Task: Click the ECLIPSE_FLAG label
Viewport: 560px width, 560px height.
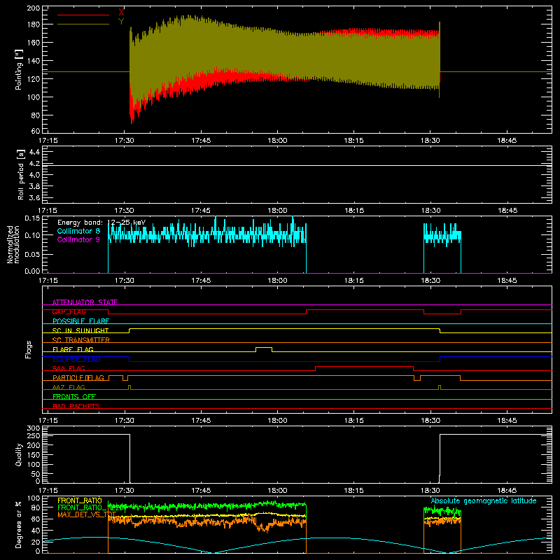Action: (x=76, y=359)
